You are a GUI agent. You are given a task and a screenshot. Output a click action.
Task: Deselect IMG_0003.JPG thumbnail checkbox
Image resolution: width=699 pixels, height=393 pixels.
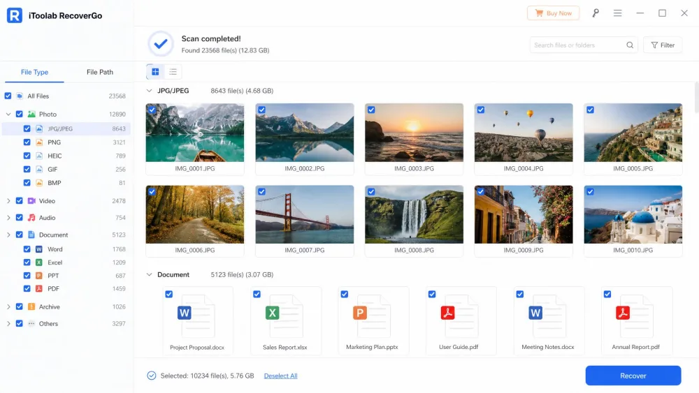371,110
